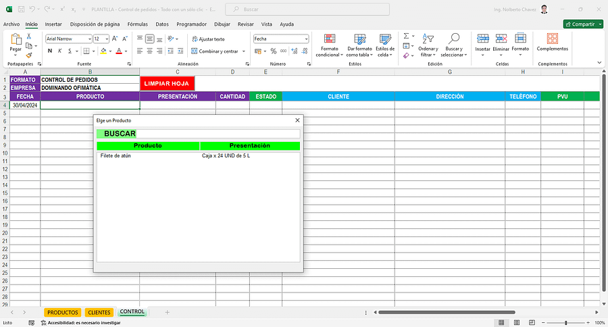Click the Cut scissors icon
This screenshot has height=327, width=608.
pyautogui.click(x=28, y=36)
